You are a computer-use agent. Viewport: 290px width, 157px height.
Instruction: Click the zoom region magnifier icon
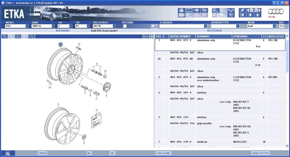[x=18, y=36]
